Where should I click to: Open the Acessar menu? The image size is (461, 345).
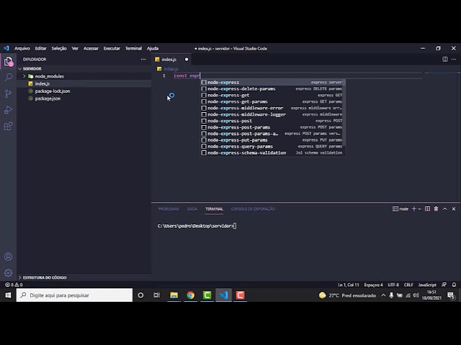tap(91, 48)
